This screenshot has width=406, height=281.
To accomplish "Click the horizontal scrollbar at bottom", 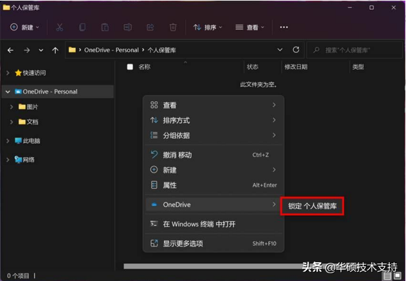I will [215, 266].
